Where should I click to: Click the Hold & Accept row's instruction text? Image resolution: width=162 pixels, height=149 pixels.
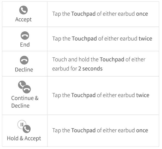click(x=100, y=130)
